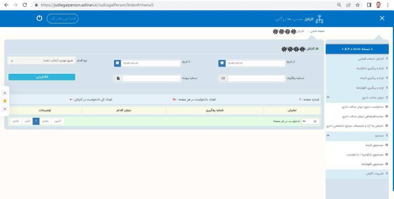The height and width of the screenshot is (199, 394).
Task: Click barcode icon beside 'شماره رهگیری' field
Action: (x=223, y=78)
